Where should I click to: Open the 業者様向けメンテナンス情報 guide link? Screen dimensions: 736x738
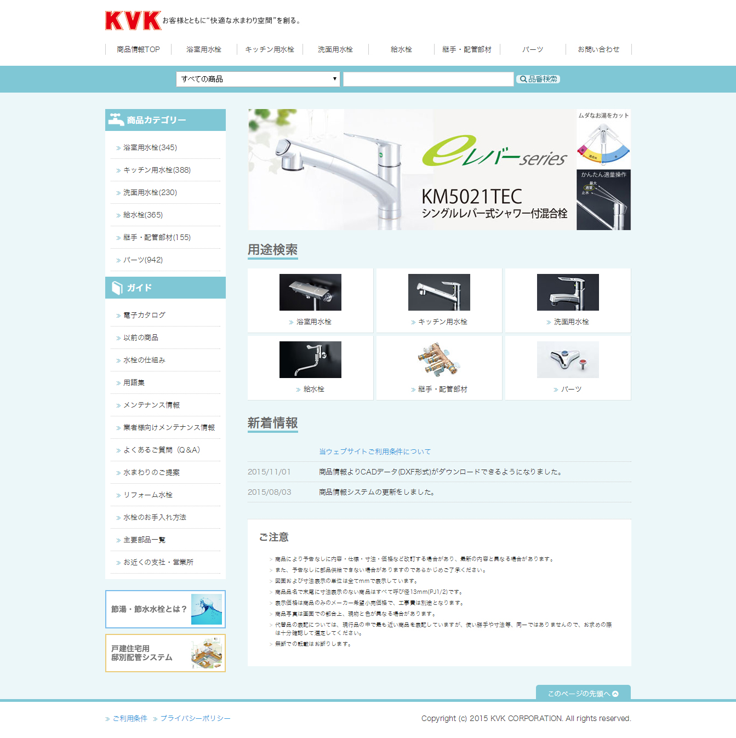169,427
